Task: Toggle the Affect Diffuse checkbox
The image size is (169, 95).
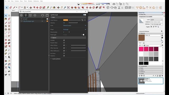Action: click(x=64, y=45)
